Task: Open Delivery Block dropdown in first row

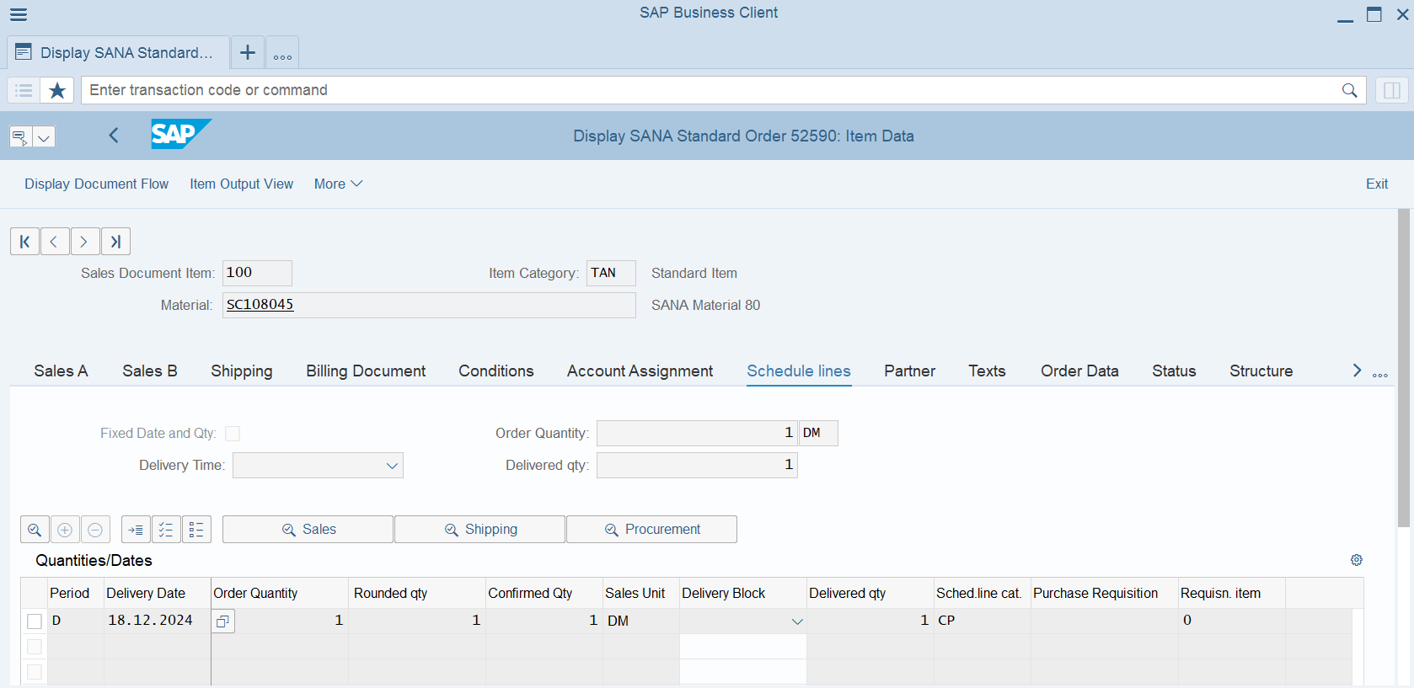Action: (x=797, y=621)
